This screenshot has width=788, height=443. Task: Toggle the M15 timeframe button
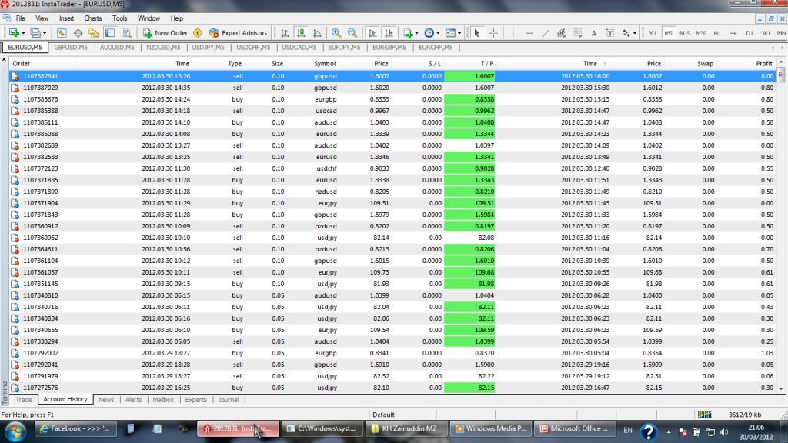pyautogui.click(x=684, y=33)
